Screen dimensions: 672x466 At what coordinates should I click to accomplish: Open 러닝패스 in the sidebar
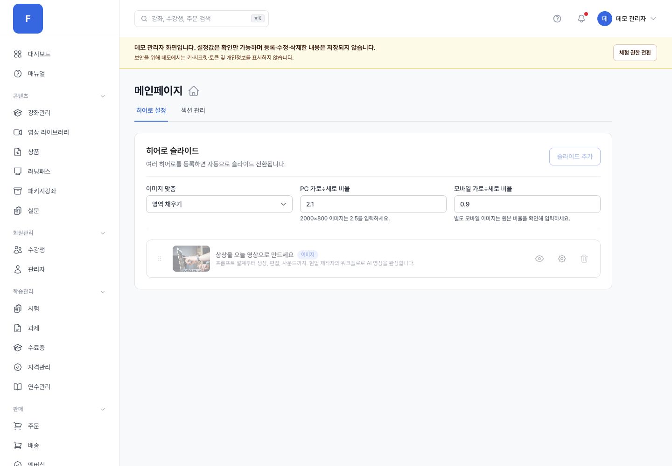coord(60,171)
